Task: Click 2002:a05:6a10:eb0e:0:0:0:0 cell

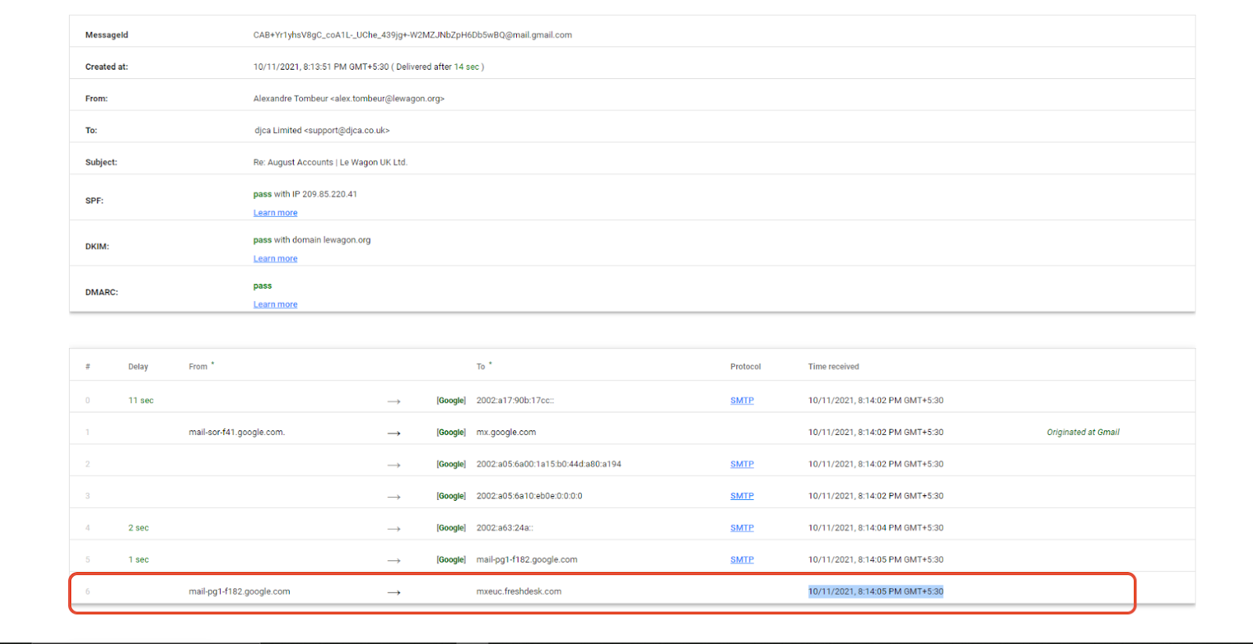Action: 529,496
